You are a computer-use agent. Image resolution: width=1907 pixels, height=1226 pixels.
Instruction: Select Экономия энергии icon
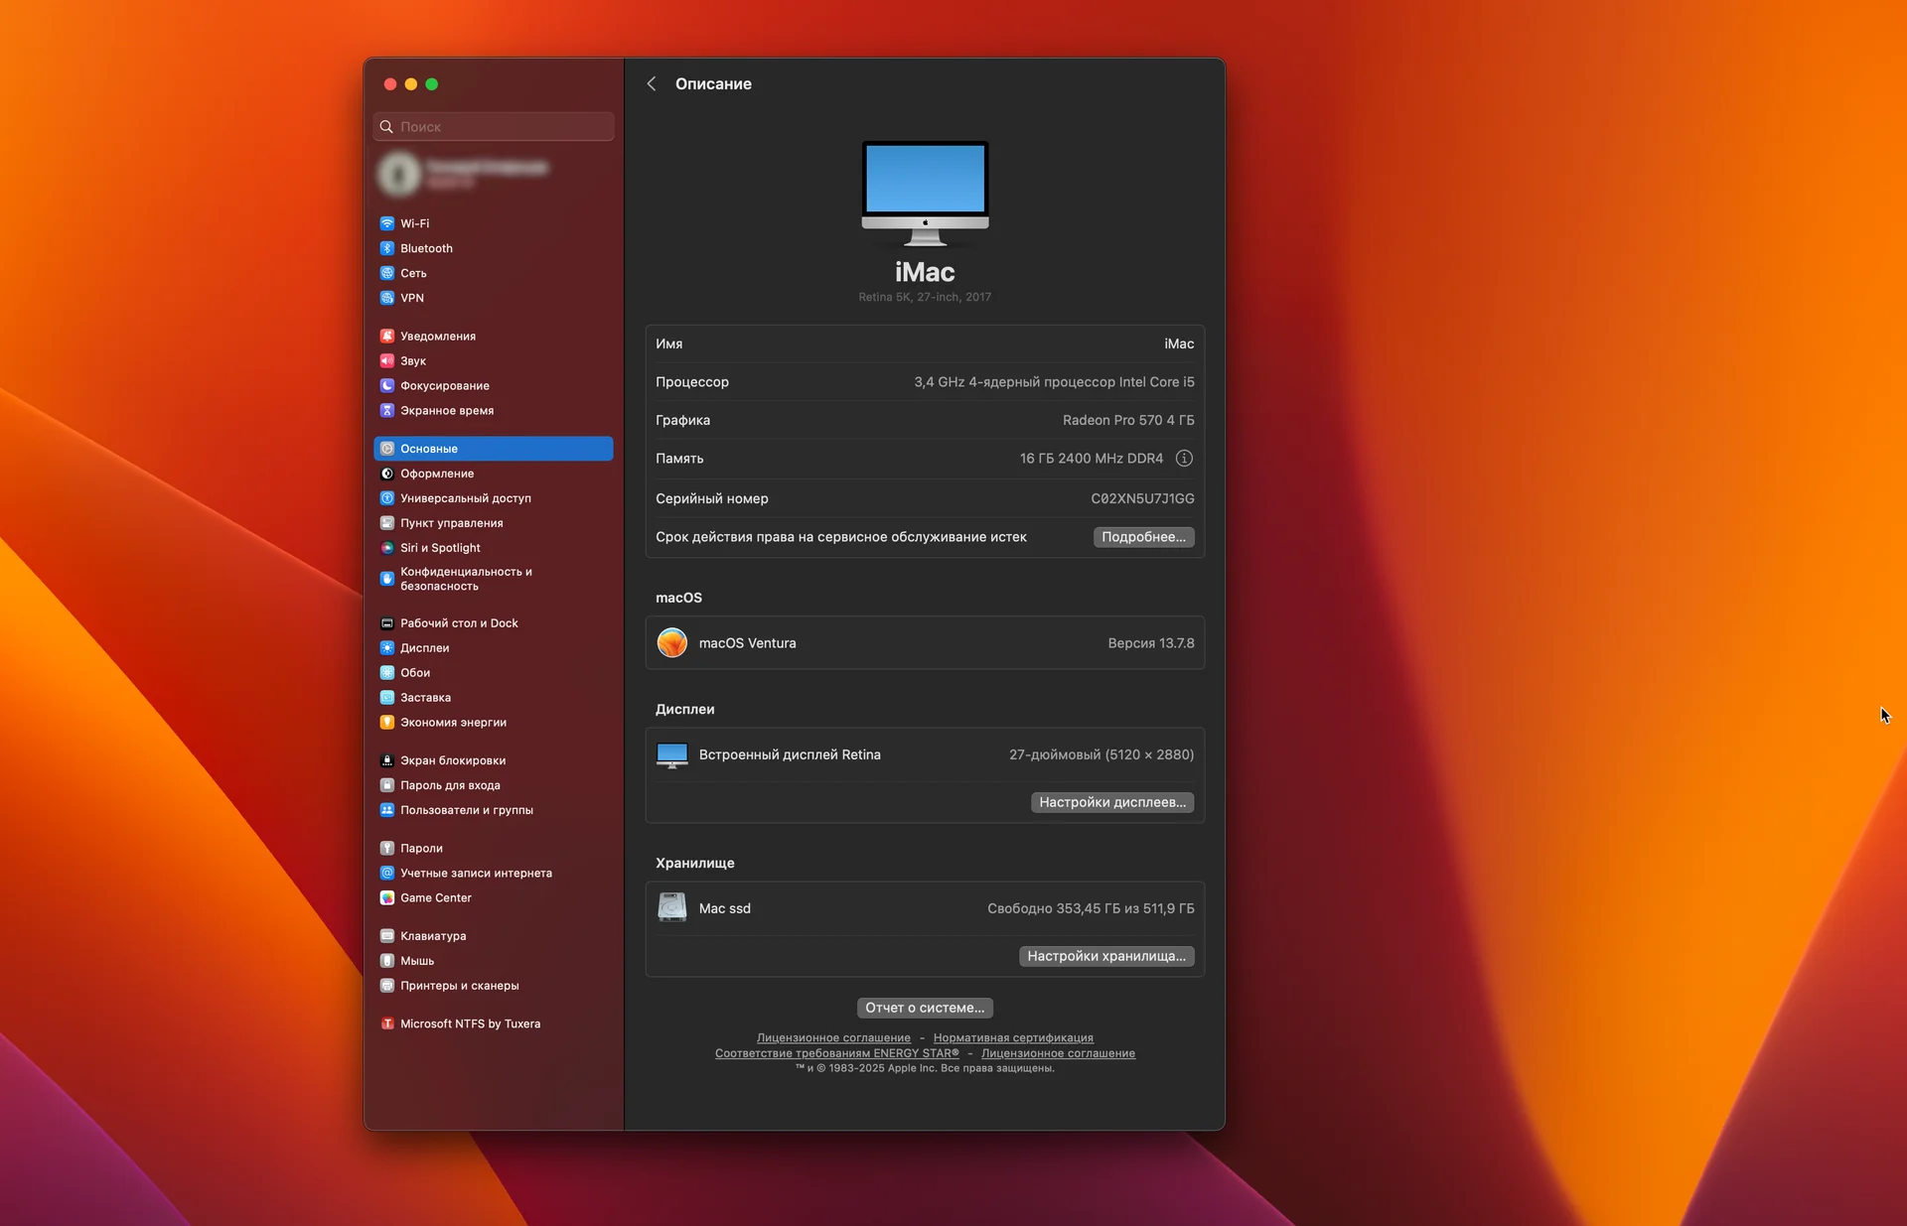[x=387, y=723]
